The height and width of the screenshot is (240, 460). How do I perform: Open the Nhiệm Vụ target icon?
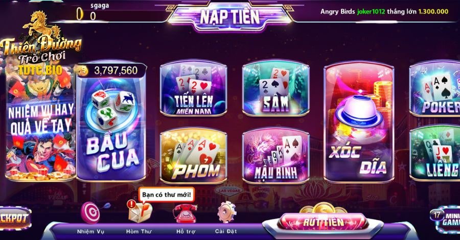tap(91, 212)
